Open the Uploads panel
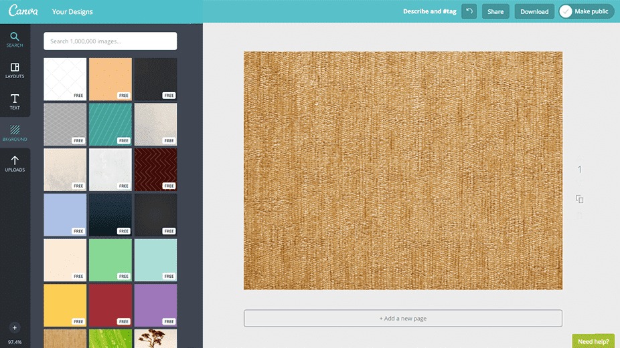The height and width of the screenshot is (348, 620). click(x=15, y=164)
